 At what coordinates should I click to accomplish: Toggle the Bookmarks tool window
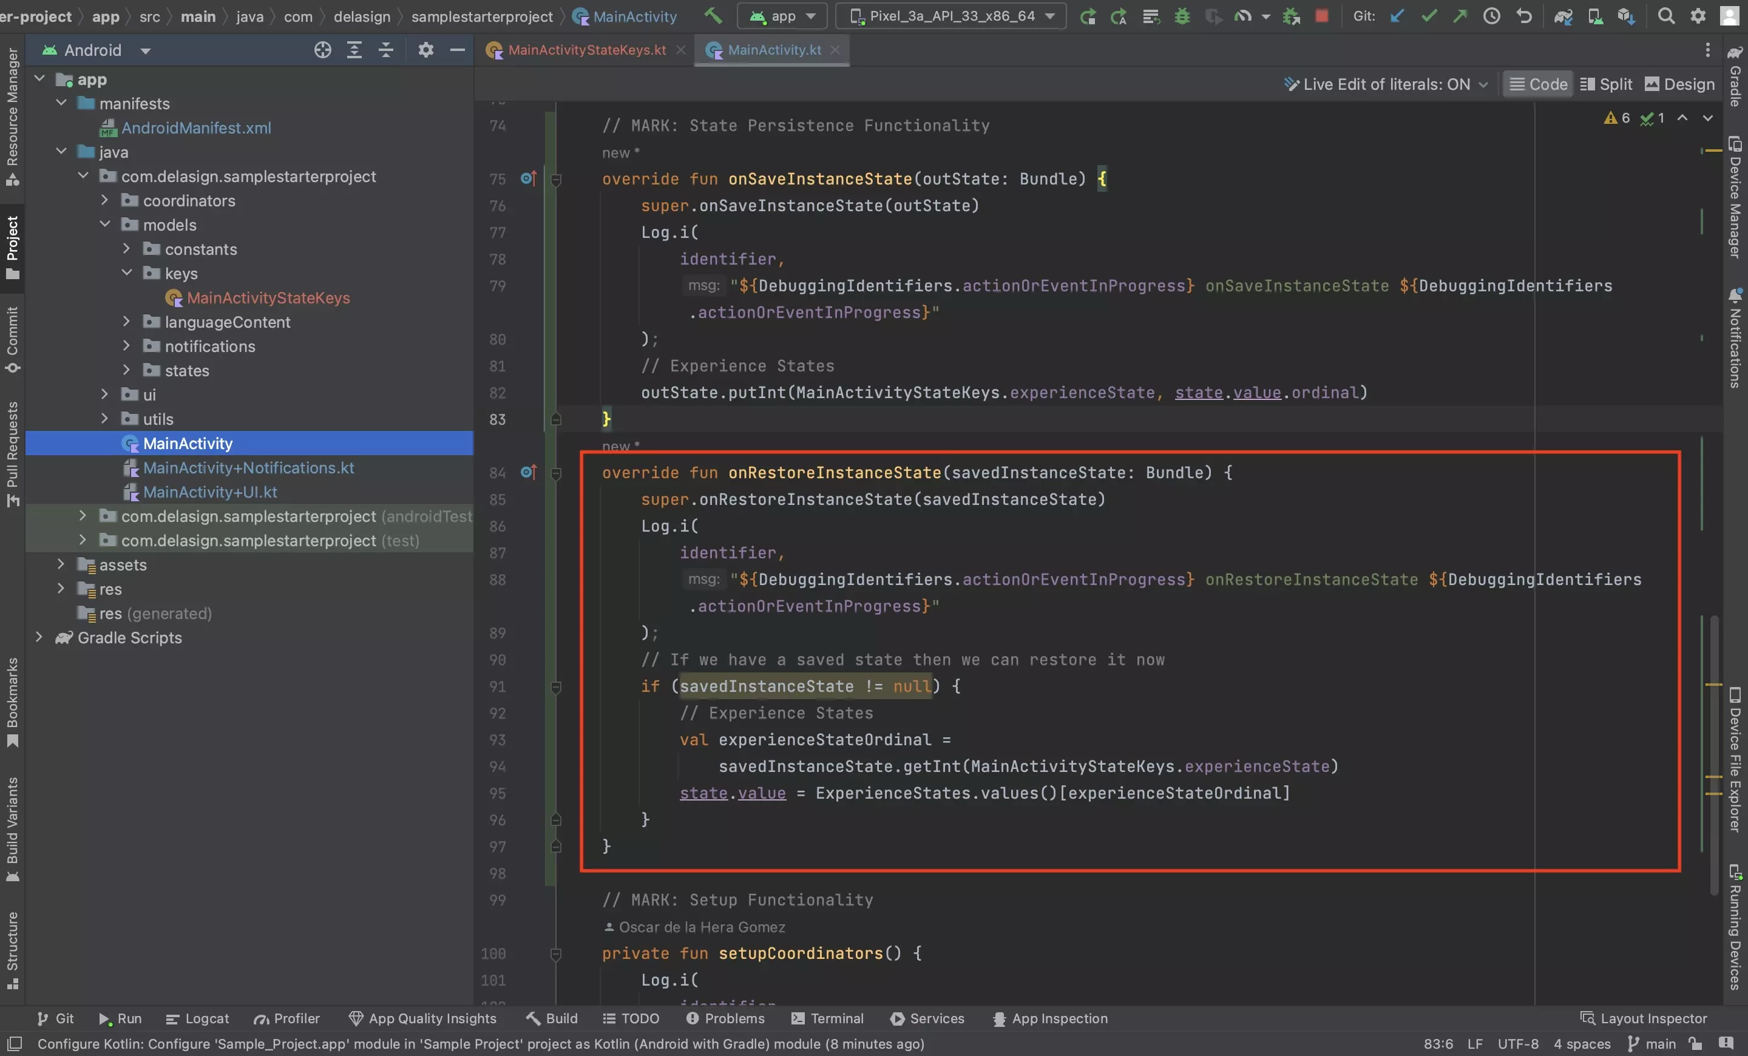12,702
